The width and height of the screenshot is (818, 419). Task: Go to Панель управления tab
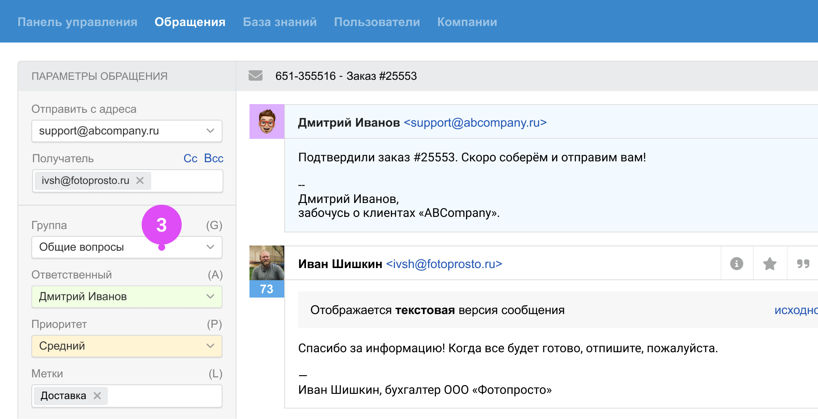coord(77,22)
